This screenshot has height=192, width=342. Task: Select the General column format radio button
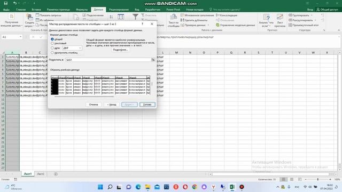(52, 39)
